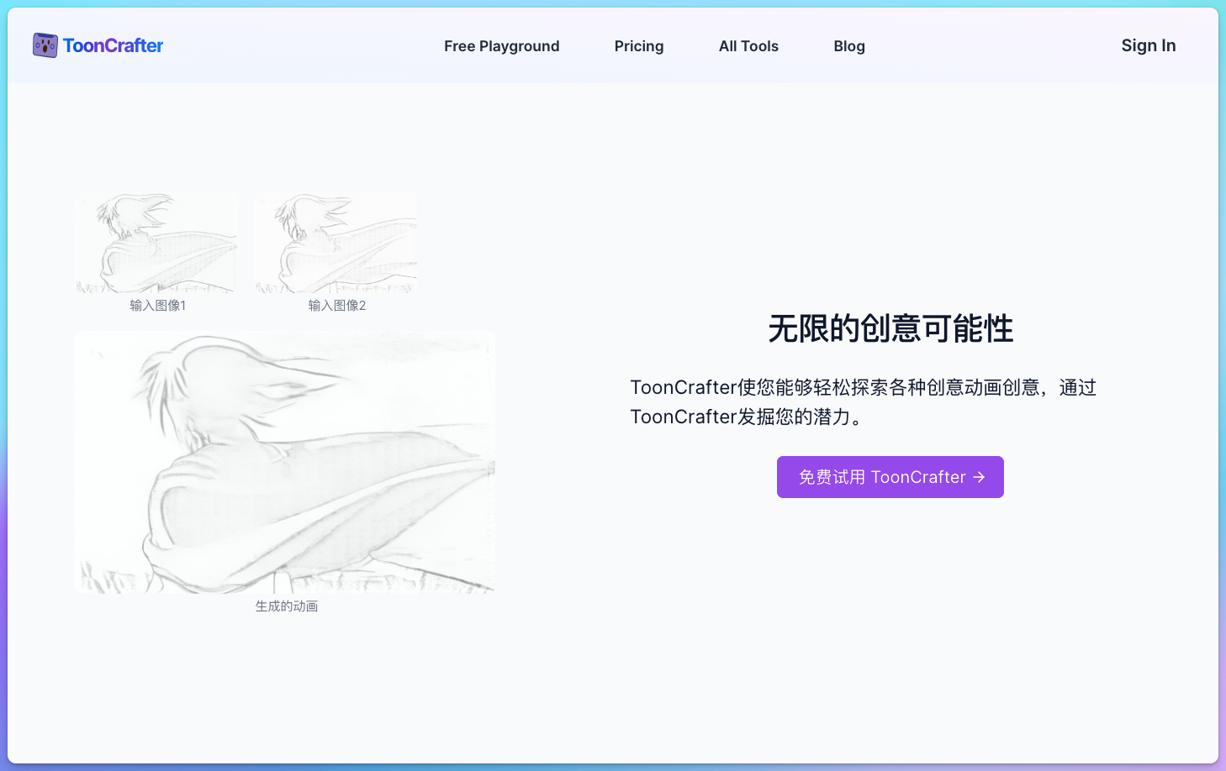Open the Blog section
Viewport: 1226px width, 771px height.
(849, 46)
